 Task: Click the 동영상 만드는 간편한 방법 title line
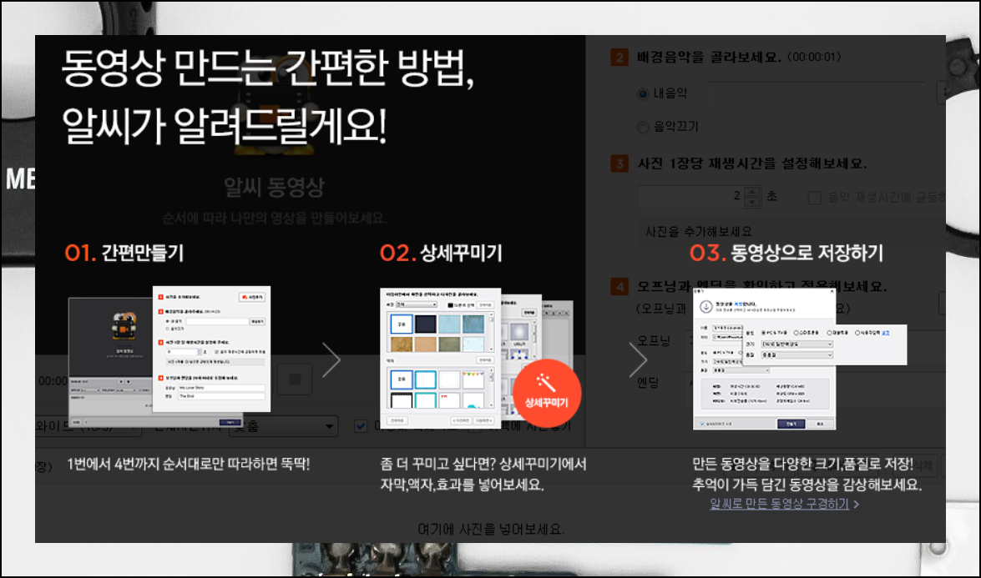(x=268, y=68)
